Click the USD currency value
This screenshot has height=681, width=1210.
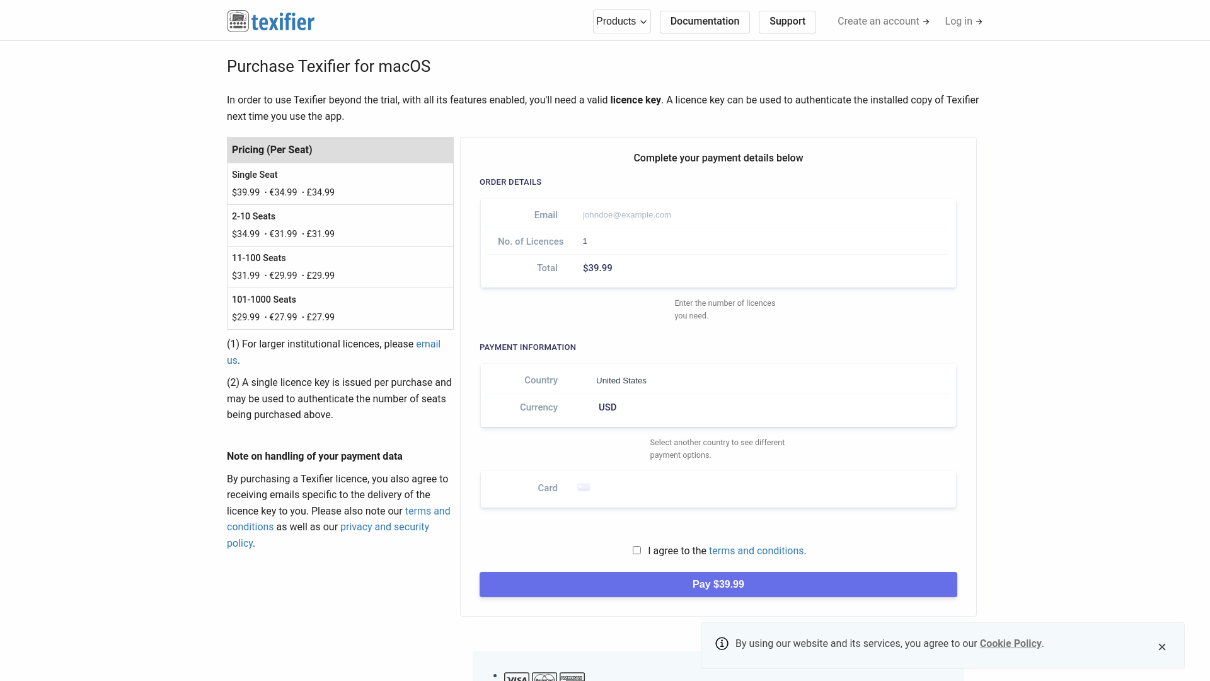(x=608, y=407)
